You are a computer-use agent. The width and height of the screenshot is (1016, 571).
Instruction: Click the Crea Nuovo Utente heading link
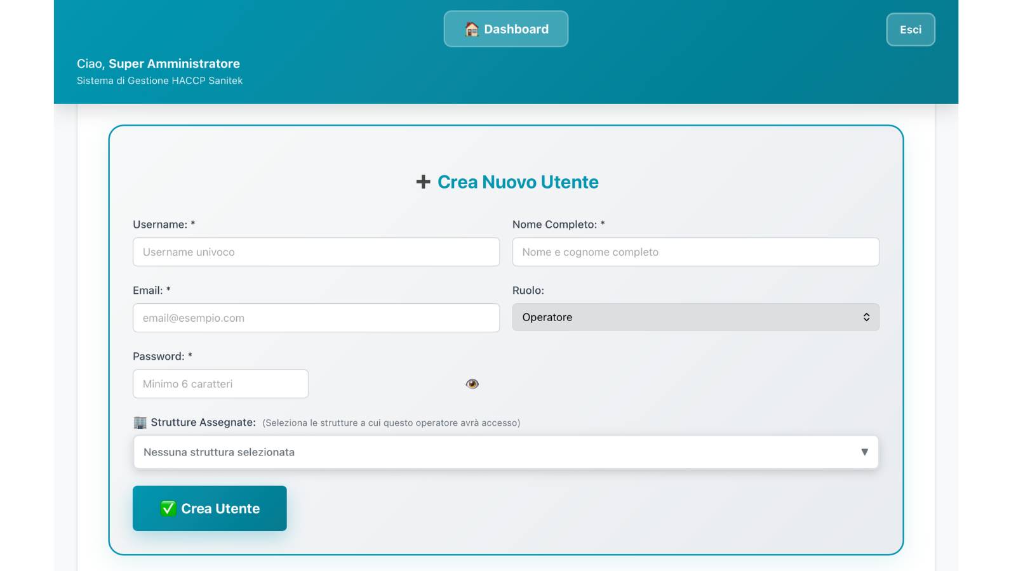click(x=517, y=182)
